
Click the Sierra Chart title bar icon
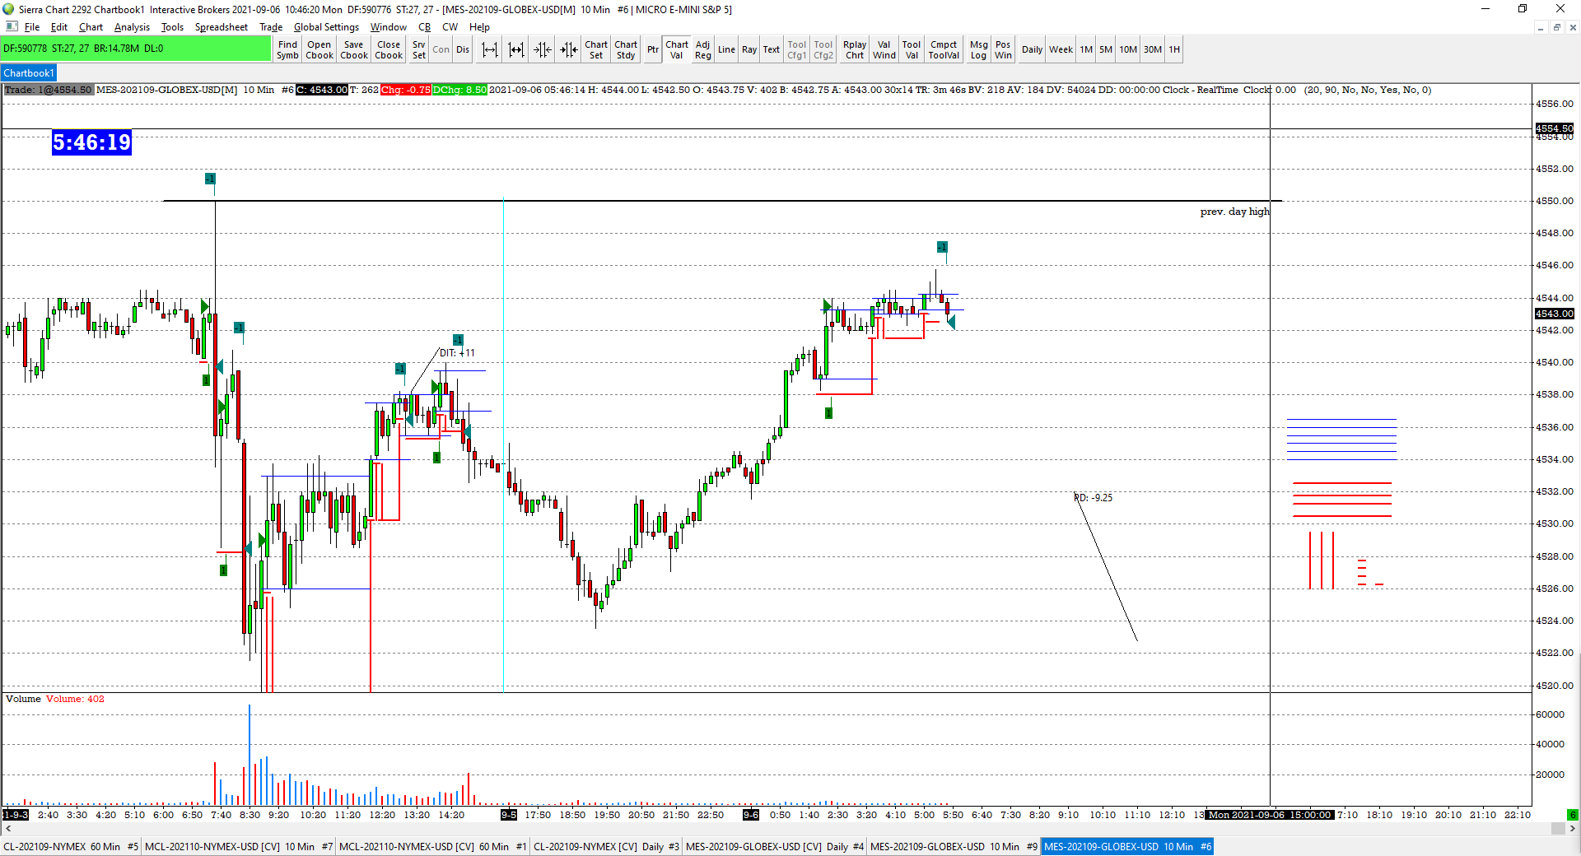[9, 9]
